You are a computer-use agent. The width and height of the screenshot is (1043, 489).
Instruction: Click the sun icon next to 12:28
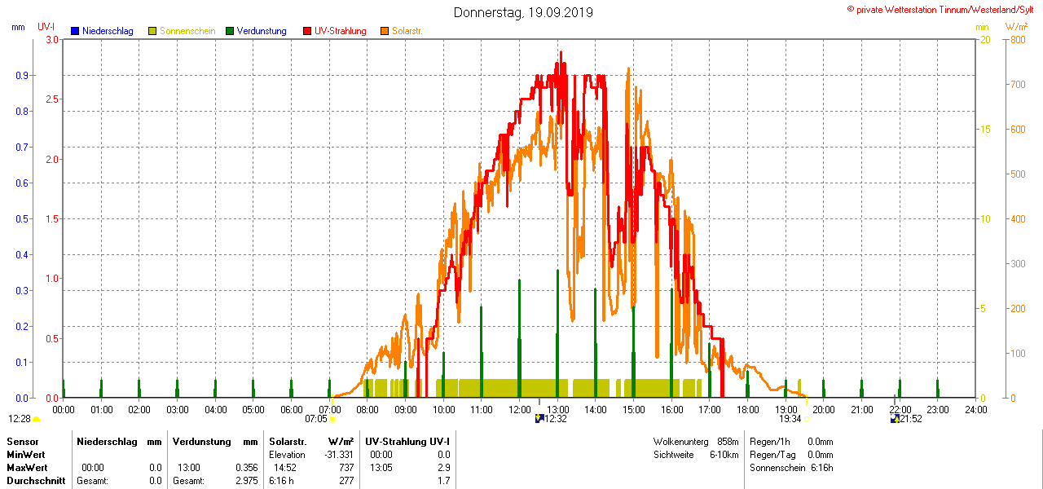point(36,419)
